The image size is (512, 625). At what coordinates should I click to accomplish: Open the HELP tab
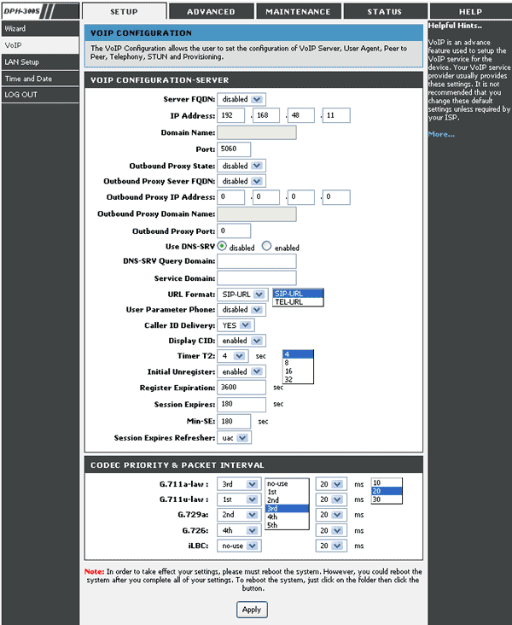click(x=470, y=11)
